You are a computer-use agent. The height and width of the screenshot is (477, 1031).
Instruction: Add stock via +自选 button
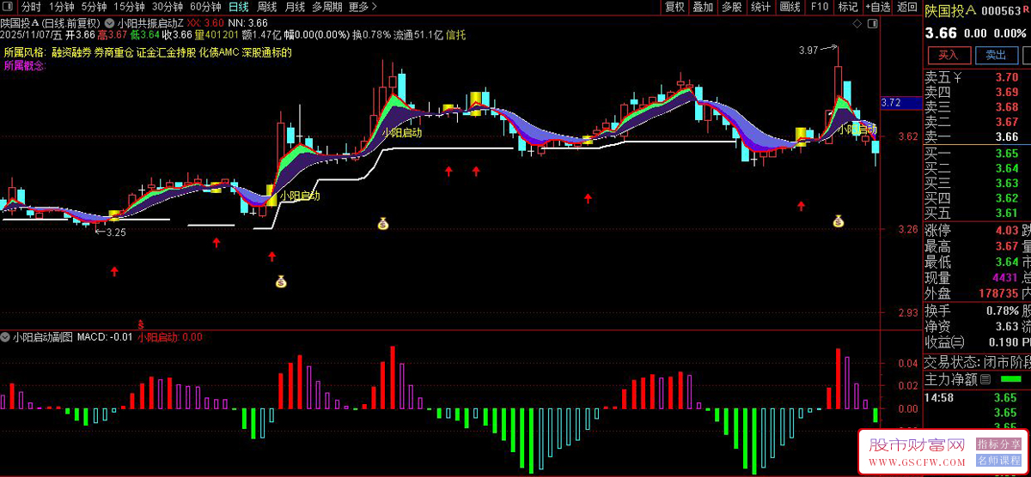pyautogui.click(x=878, y=7)
